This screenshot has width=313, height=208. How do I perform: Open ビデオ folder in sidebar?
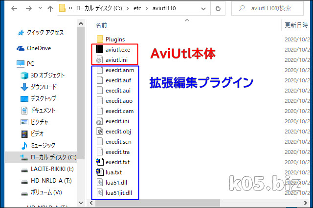coord(37,133)
